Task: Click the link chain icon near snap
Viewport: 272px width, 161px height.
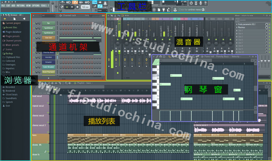Action: coord(100,6)
